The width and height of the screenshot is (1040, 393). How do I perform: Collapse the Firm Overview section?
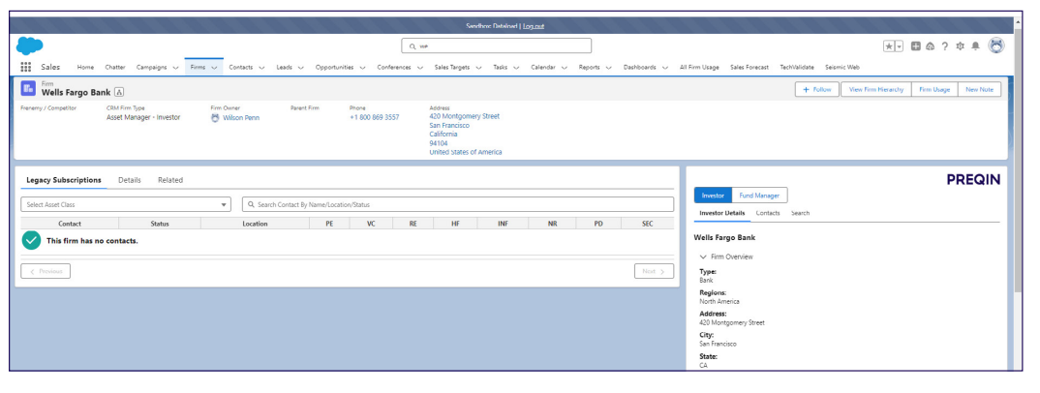(x=703, y=257)
